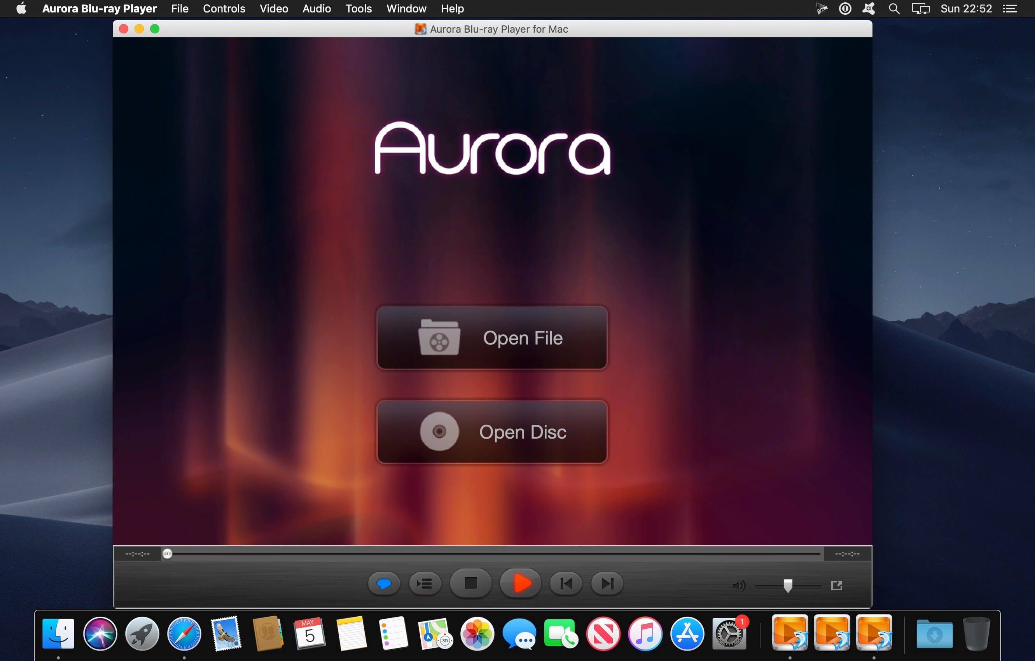Open Reminders from the Dock
The height and width of the screenshot is (661, 1035).
tap(393, 633)
